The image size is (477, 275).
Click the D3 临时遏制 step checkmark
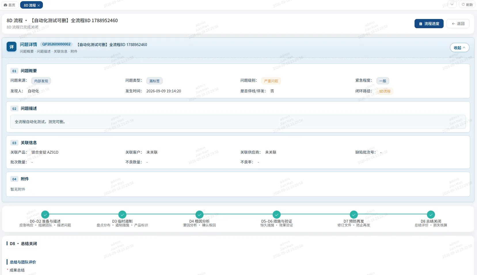122,215
